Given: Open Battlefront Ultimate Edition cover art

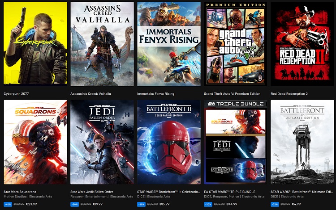Looking at the screenshot, I should click(x=302, y=142).
